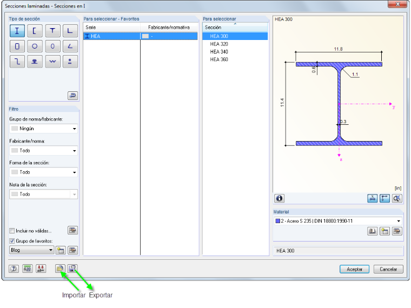Open the Fabricante/norma dropdown
Screen dimensions: 411x308
point(43,151)
